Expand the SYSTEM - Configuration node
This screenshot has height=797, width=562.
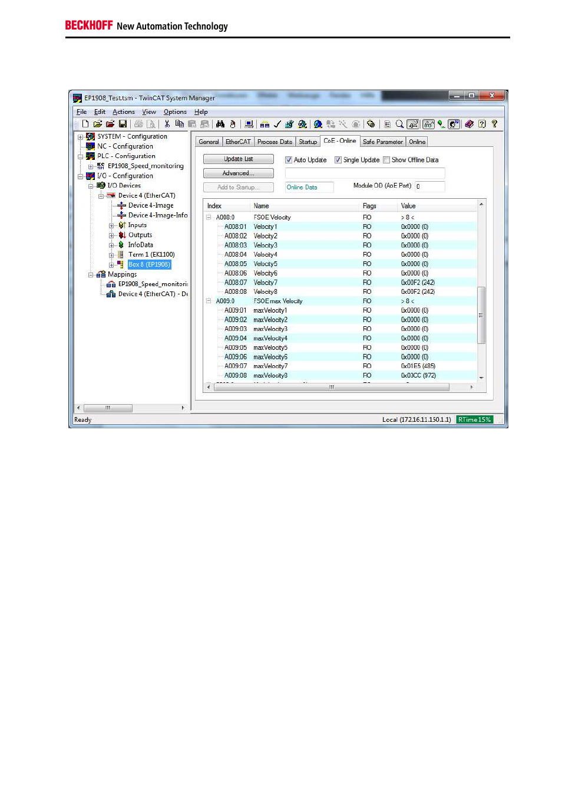click(80, 137)
